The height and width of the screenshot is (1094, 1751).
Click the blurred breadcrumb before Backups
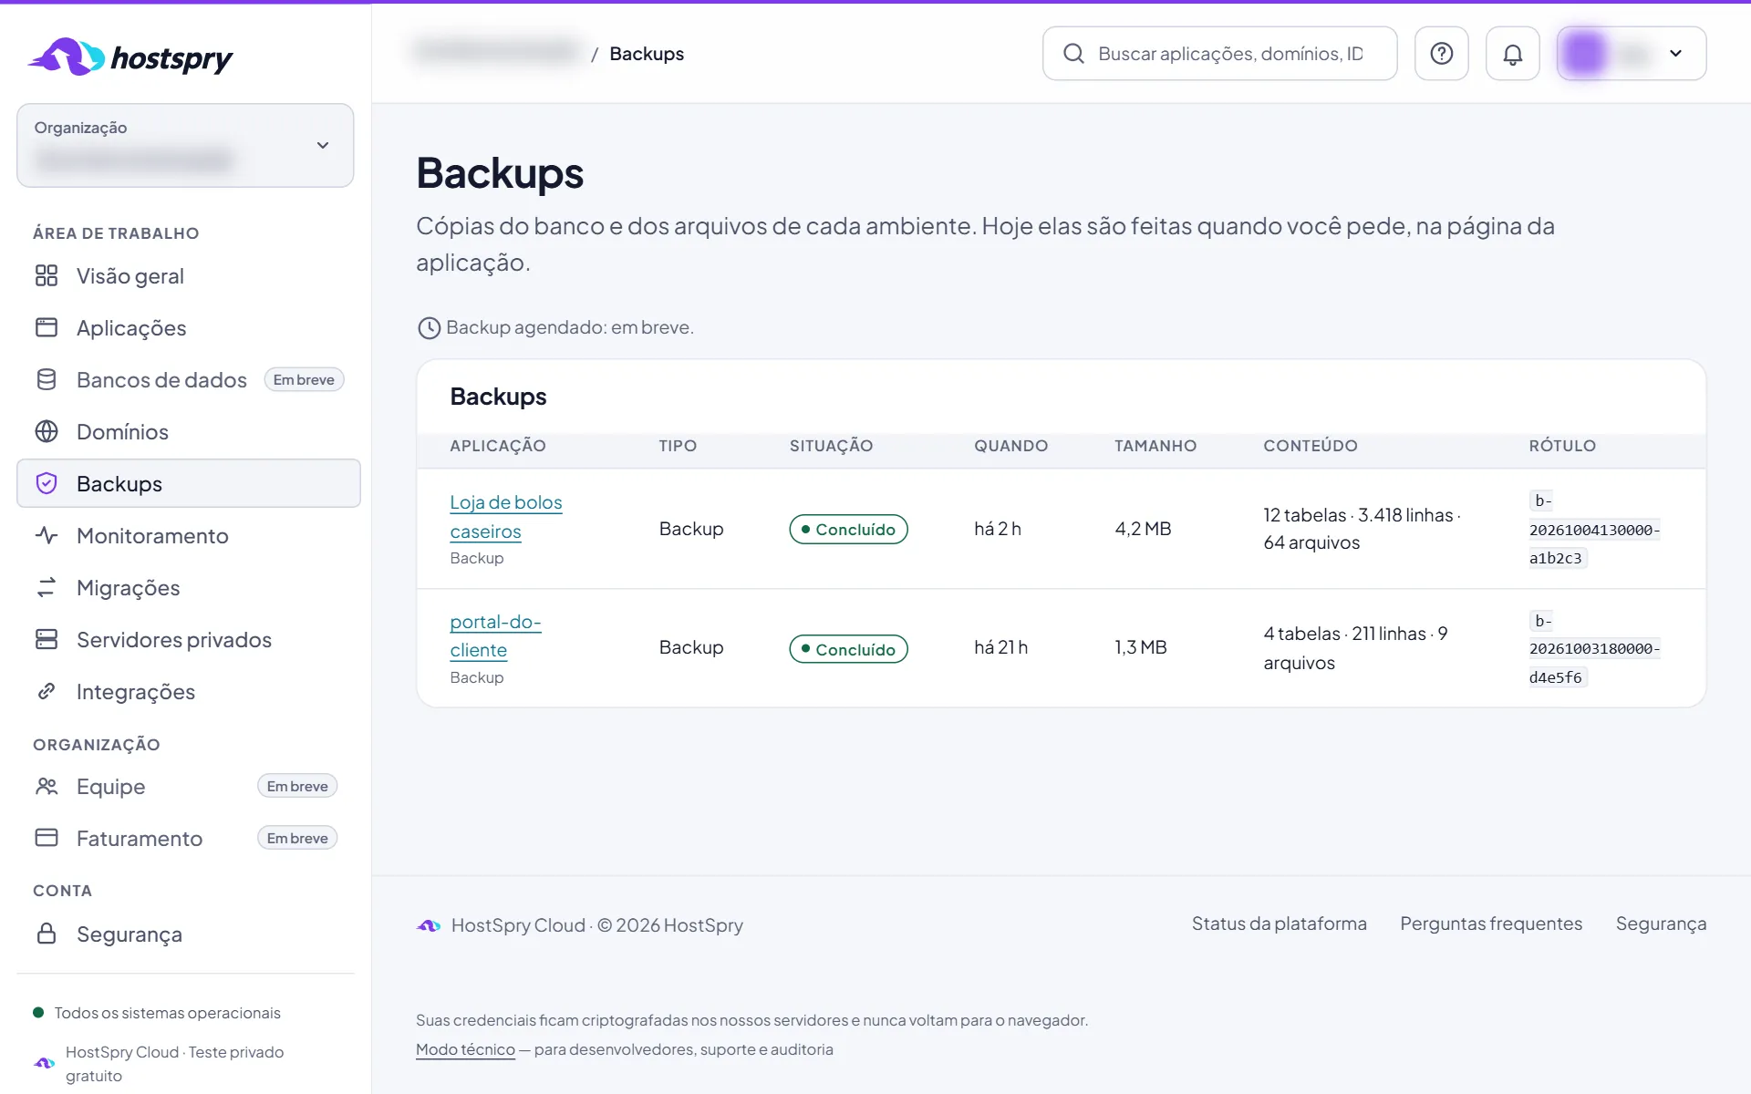[497, 52]
